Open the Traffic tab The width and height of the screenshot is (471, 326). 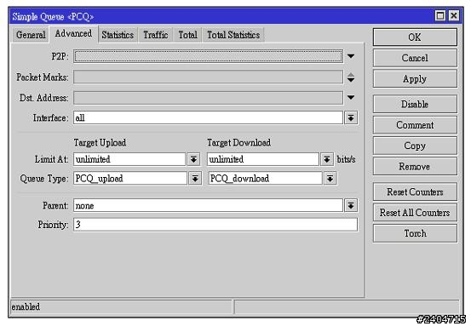(155, 35)
